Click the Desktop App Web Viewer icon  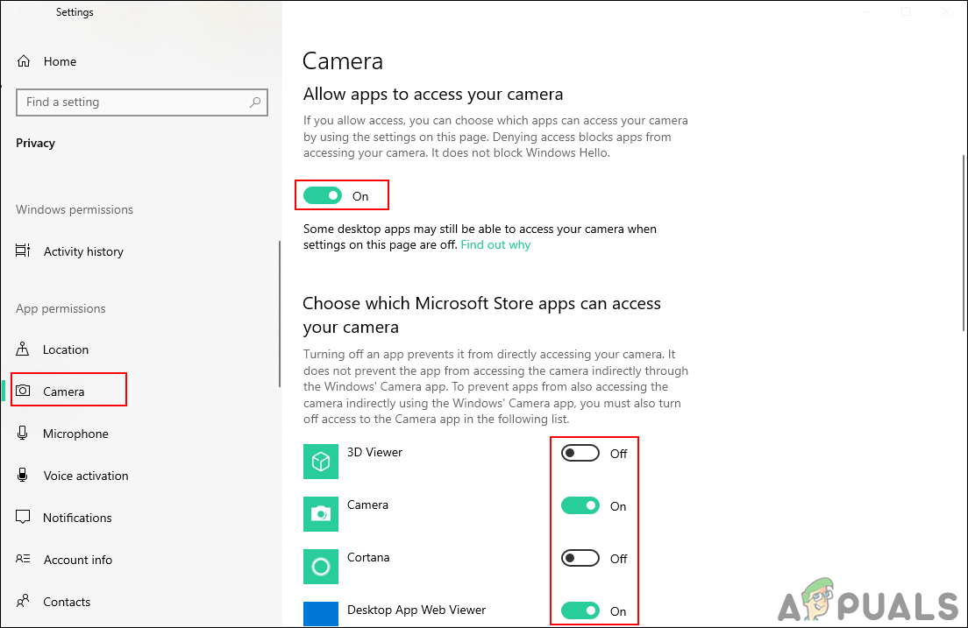[x=320, y=614]
